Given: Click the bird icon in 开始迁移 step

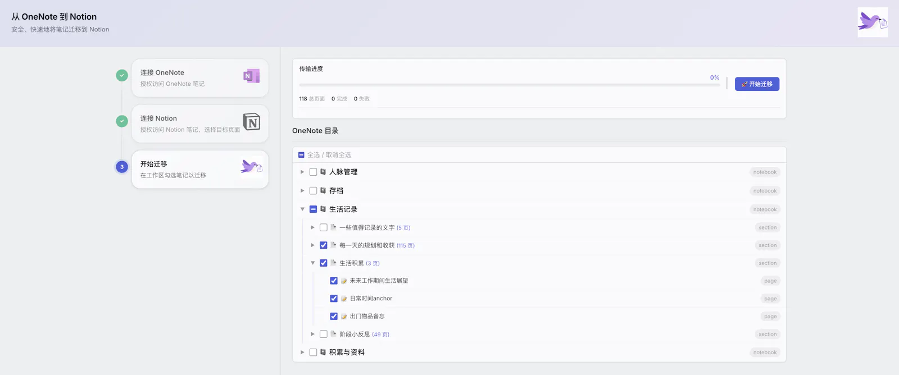Looking at the screenshot, I should point(251,166).
